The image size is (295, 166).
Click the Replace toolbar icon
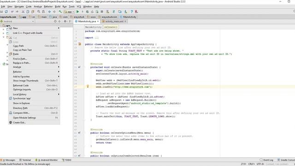coord(43,12)
